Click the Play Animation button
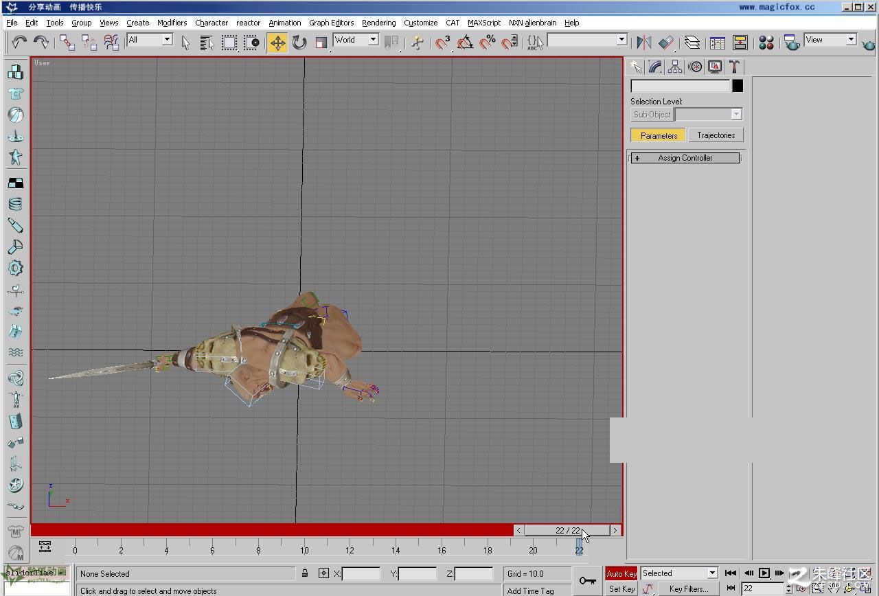Screen dimensions: 879x596 pos(764,573)
